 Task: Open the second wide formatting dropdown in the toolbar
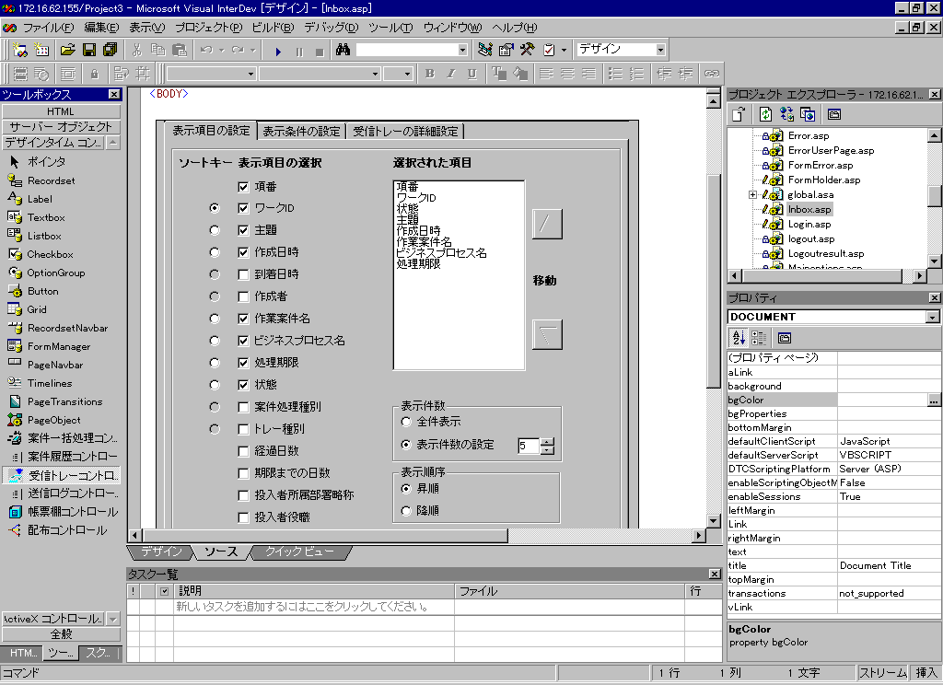375,74
